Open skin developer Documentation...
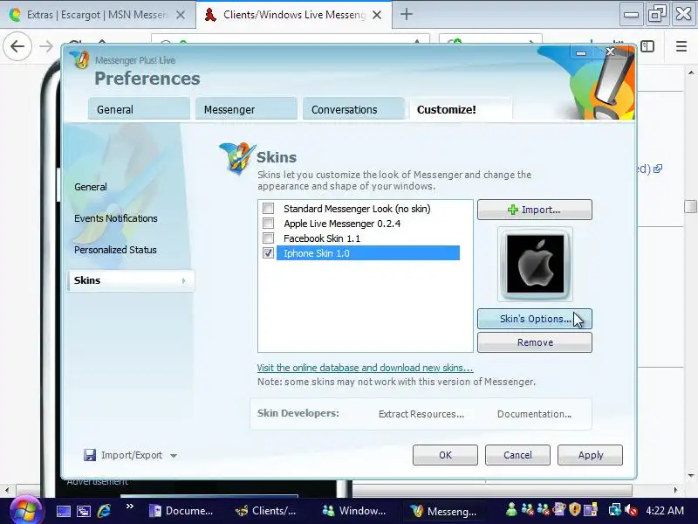Viewport: 698px width, 524px height. tap(534, 414)
